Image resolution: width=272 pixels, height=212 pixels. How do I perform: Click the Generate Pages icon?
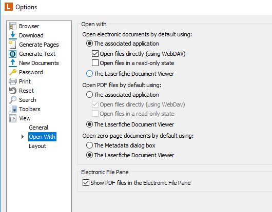pyautogui.click(x=13, y=45)
